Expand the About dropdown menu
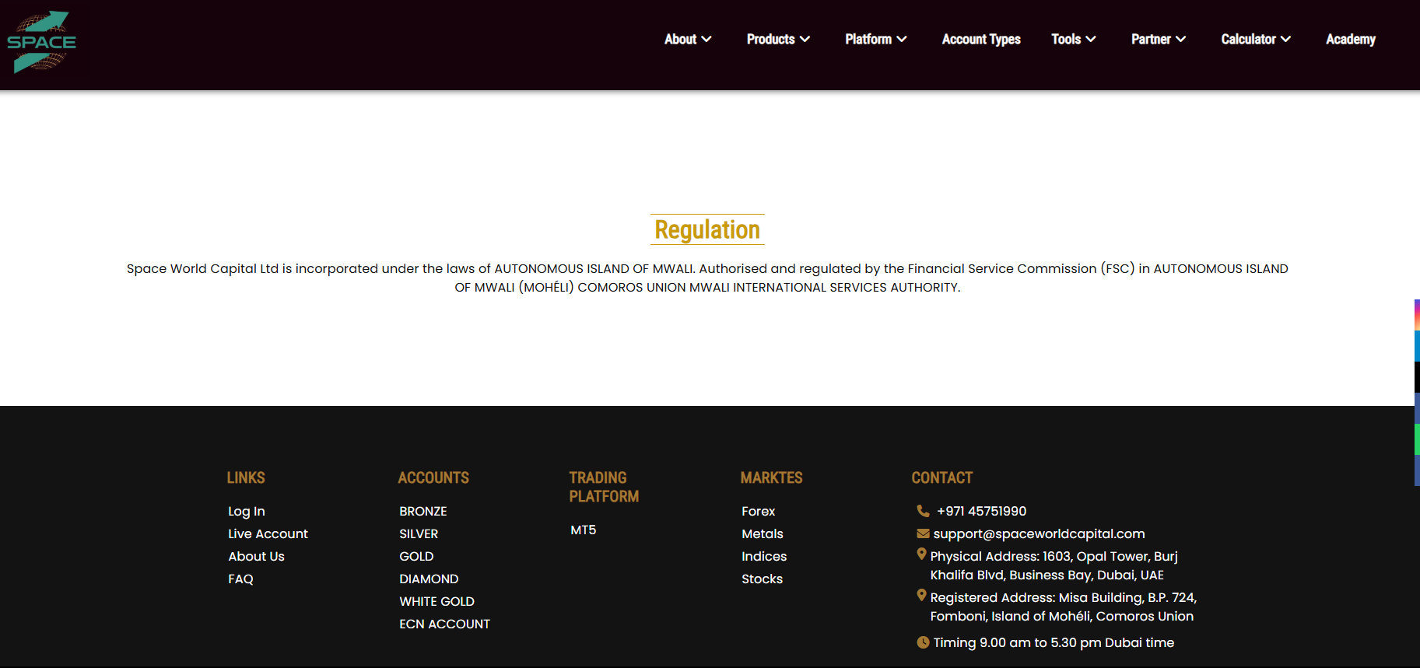The height and width of the screenshot is (668, 1420). (688, 39)
